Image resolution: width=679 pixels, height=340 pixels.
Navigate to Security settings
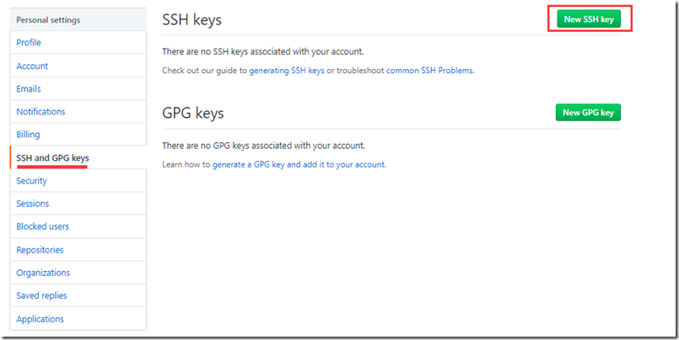(x=31, y=181)
